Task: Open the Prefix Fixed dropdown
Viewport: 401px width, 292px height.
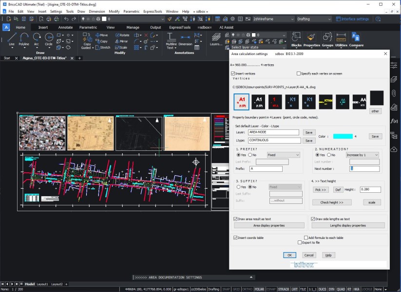Action: (284, 155)
